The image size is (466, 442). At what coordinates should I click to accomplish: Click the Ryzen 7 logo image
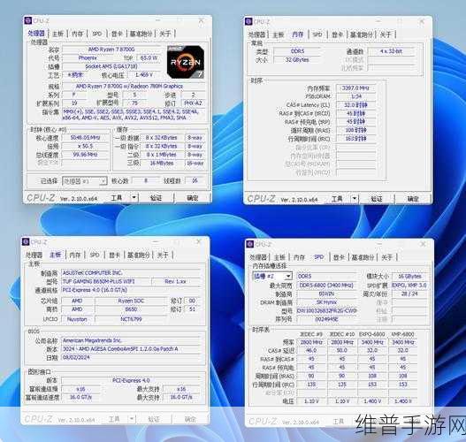tap(186, 62)
